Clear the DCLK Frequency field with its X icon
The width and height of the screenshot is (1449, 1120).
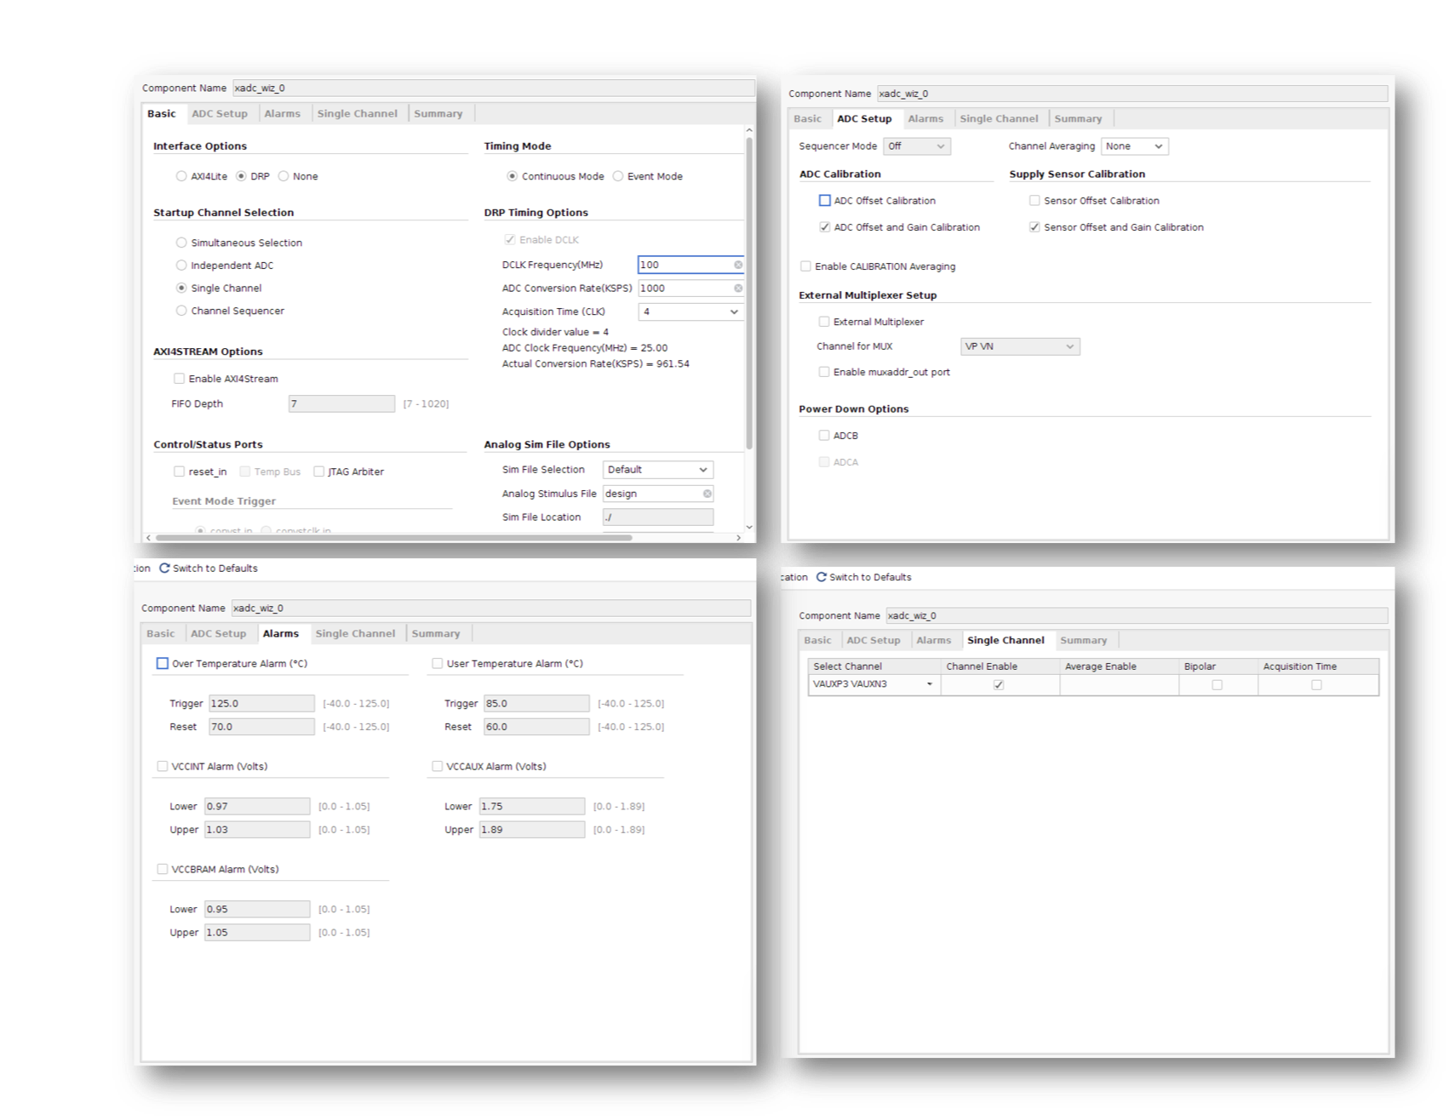[737, 265]
